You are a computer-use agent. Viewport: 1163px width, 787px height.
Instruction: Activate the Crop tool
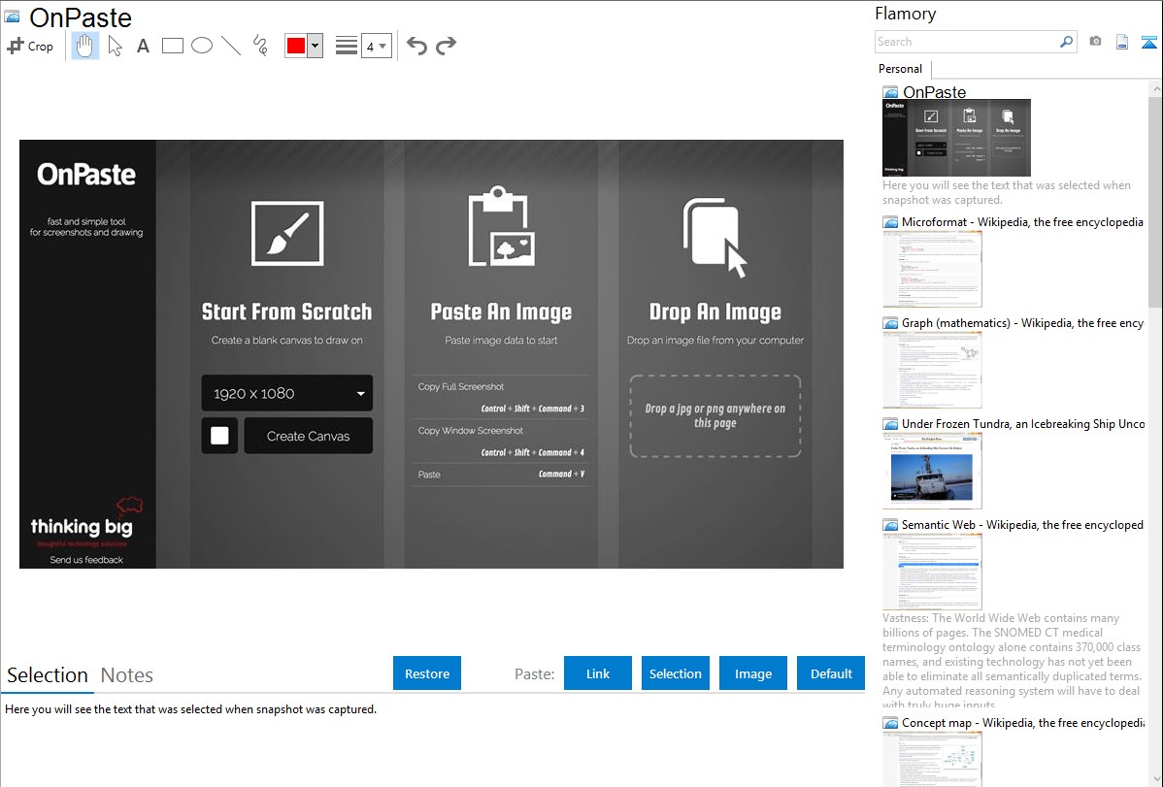click(30, 46)
